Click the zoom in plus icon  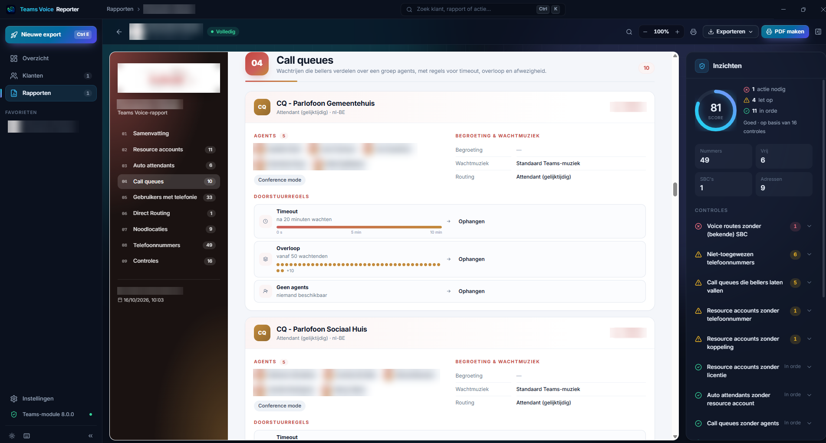point(677,32)
